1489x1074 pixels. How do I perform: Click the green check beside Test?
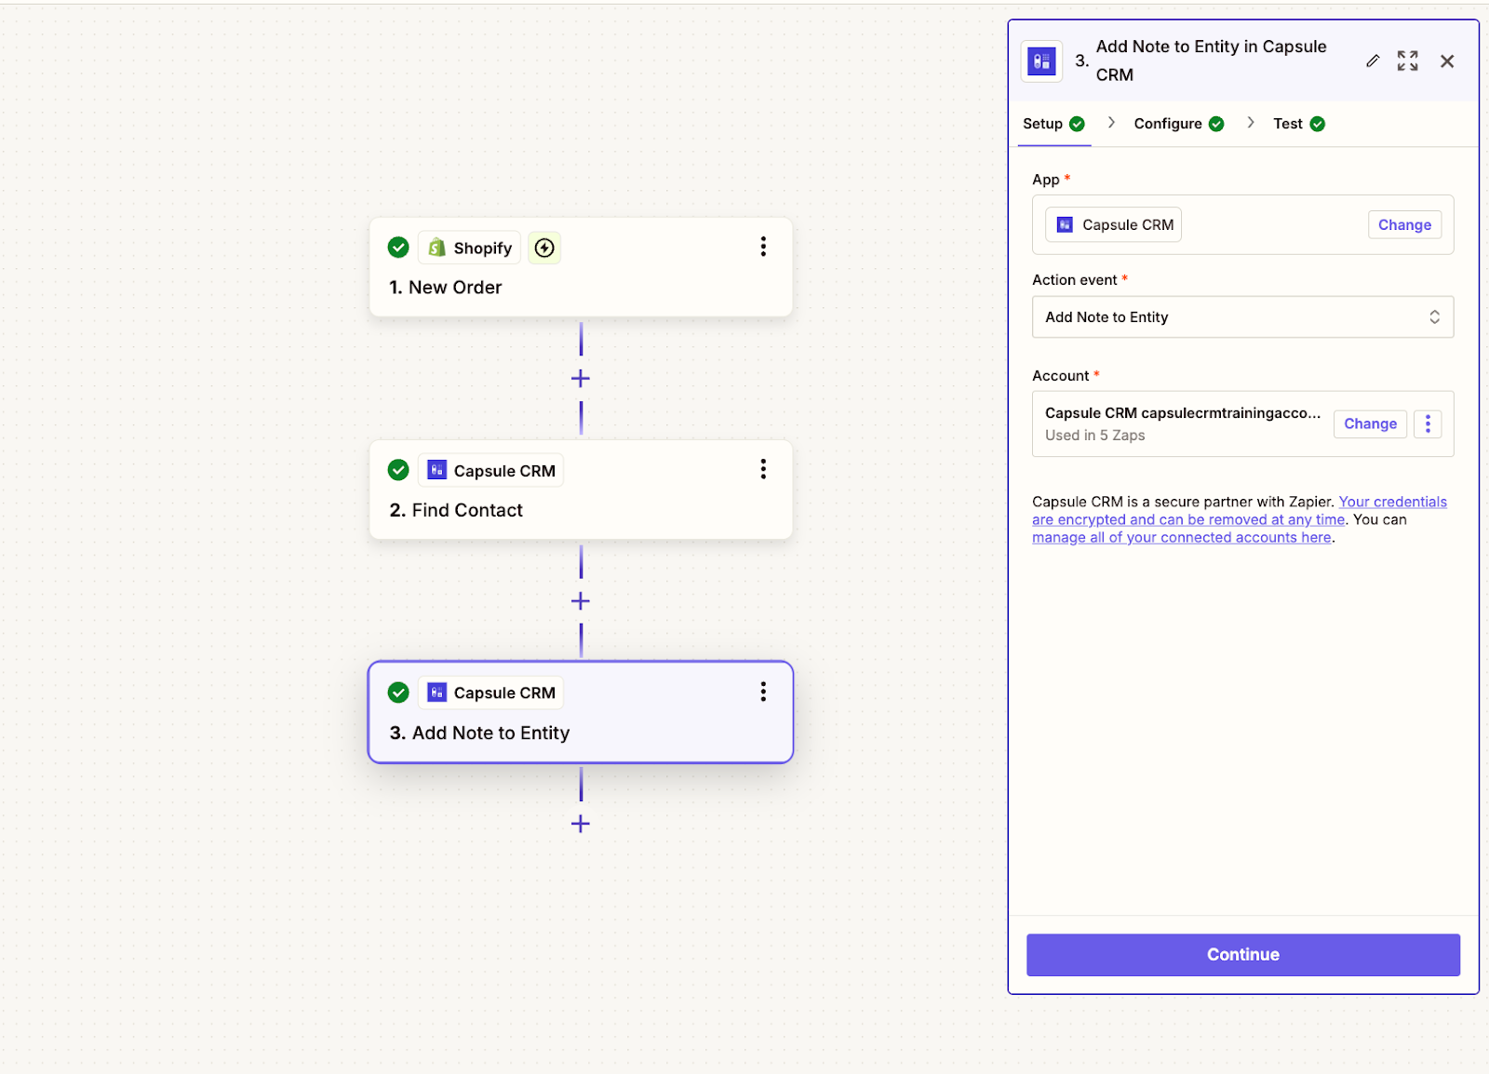(1318, 124)
